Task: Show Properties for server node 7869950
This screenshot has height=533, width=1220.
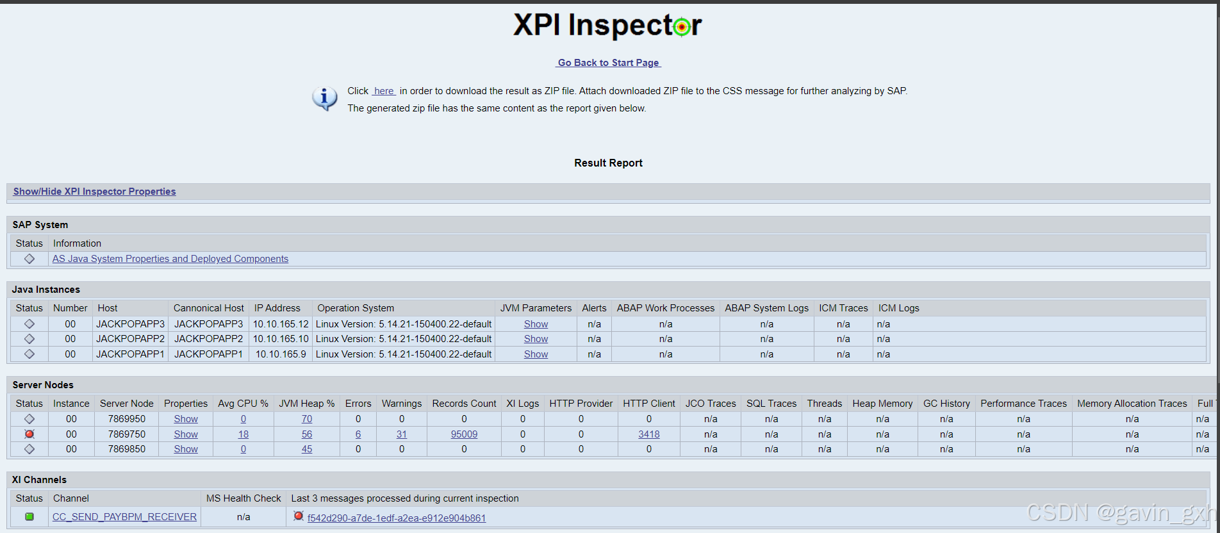Action: click(x=186, y=419)
